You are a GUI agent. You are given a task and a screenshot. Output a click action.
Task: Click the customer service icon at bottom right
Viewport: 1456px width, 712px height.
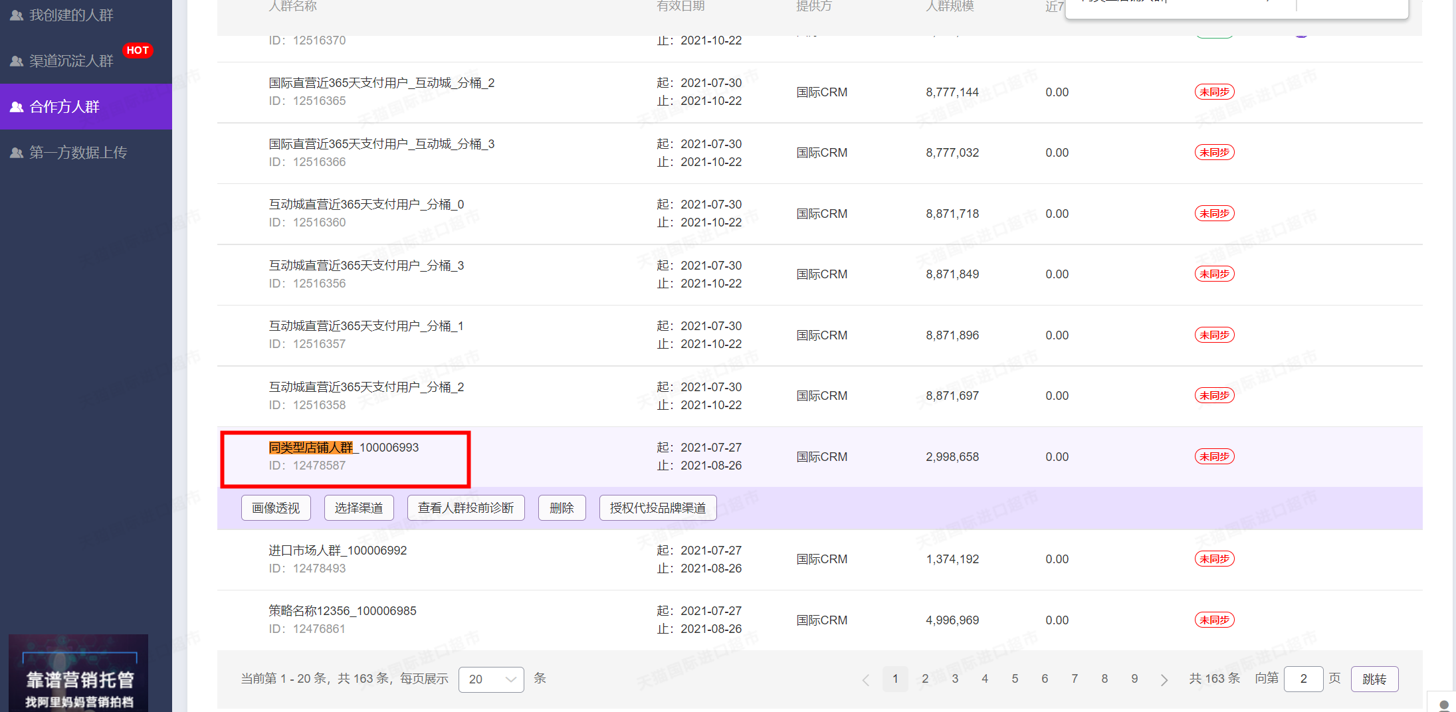tap(1443, 705)
